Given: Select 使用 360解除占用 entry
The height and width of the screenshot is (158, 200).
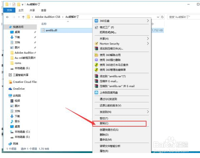Looking at the screenshot, I should coord(122,55).
